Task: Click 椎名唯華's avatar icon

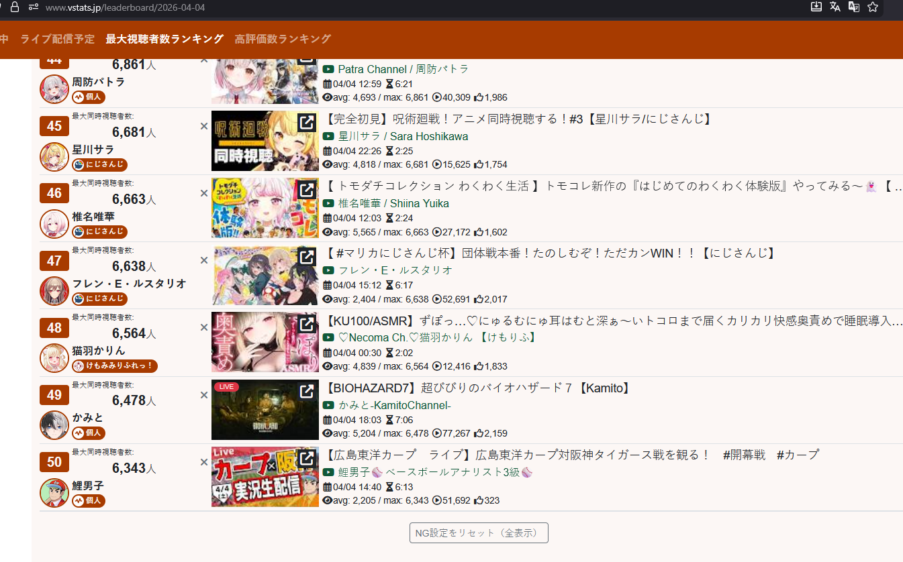Action: point(54,224)
